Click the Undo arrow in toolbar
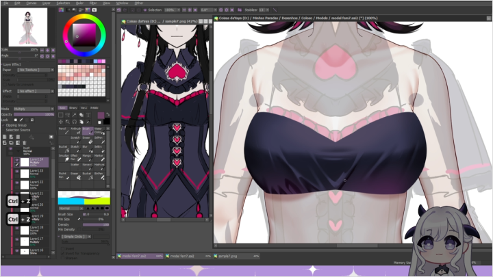 119,10
